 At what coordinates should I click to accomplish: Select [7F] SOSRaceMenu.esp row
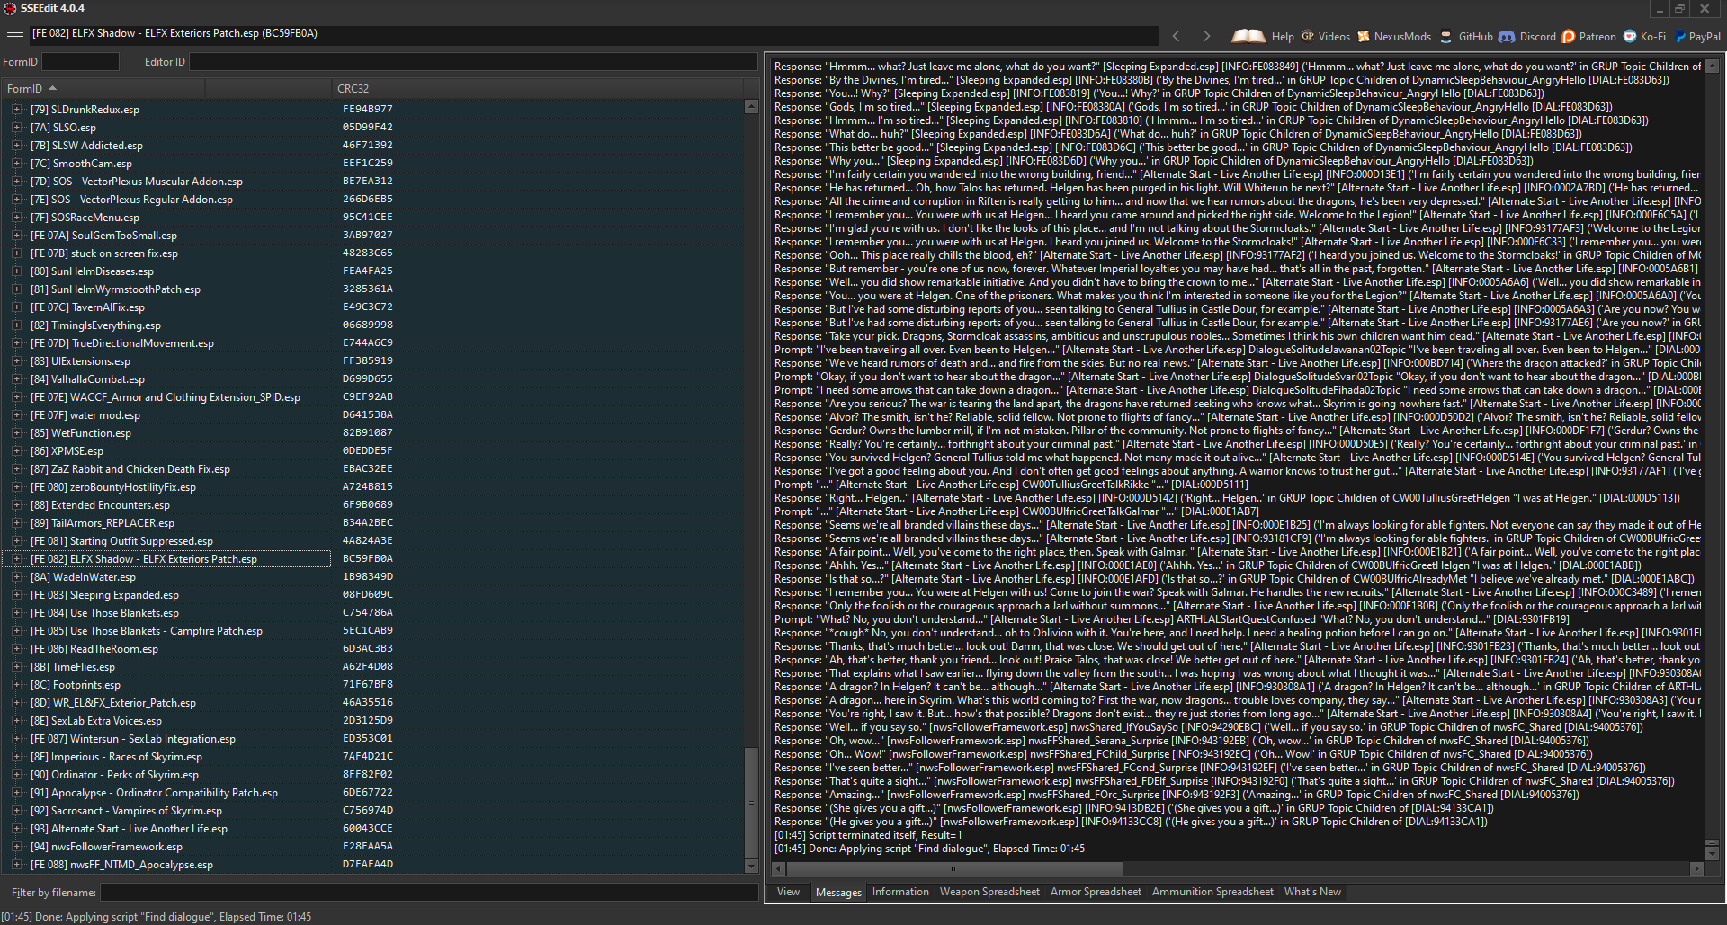tap(372, 218)
